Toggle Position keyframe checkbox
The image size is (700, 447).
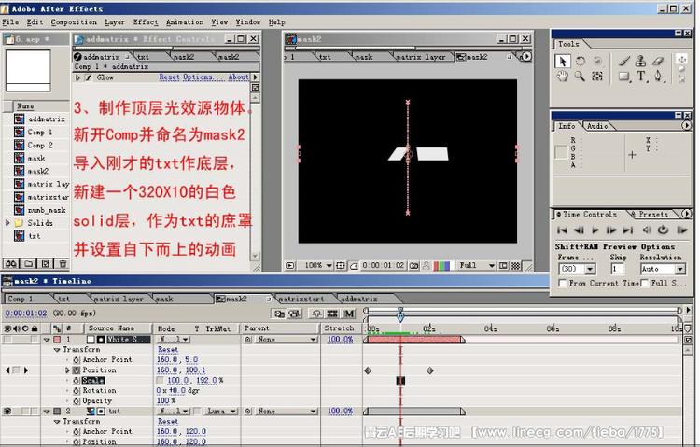17,370
